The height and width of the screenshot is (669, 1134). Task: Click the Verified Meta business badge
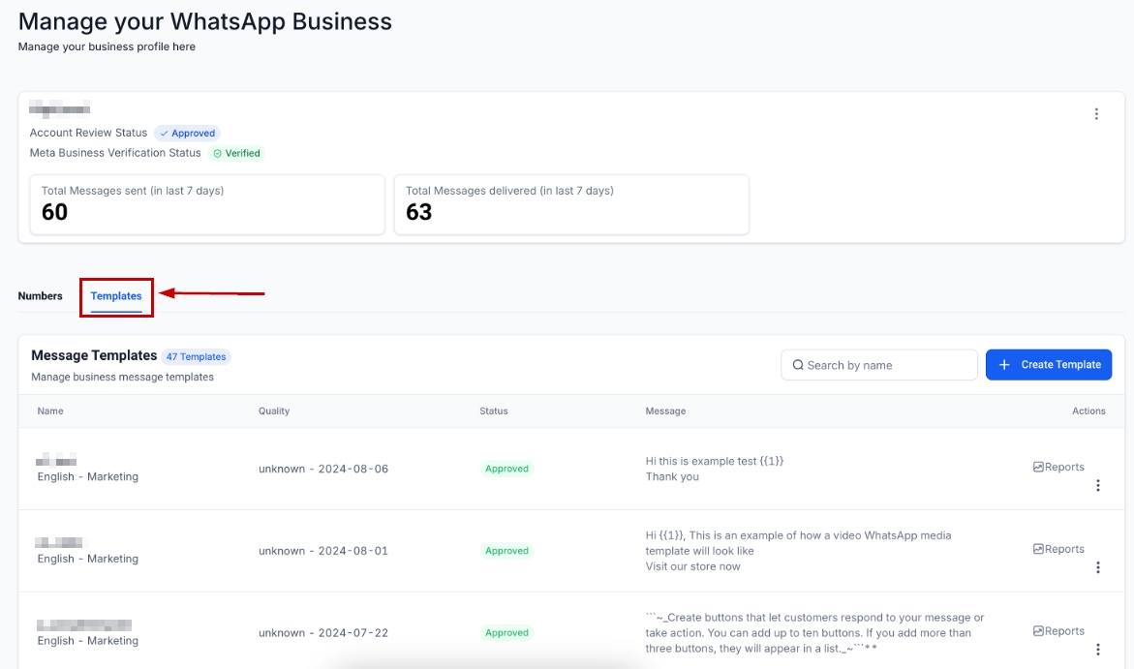point(237,153)
